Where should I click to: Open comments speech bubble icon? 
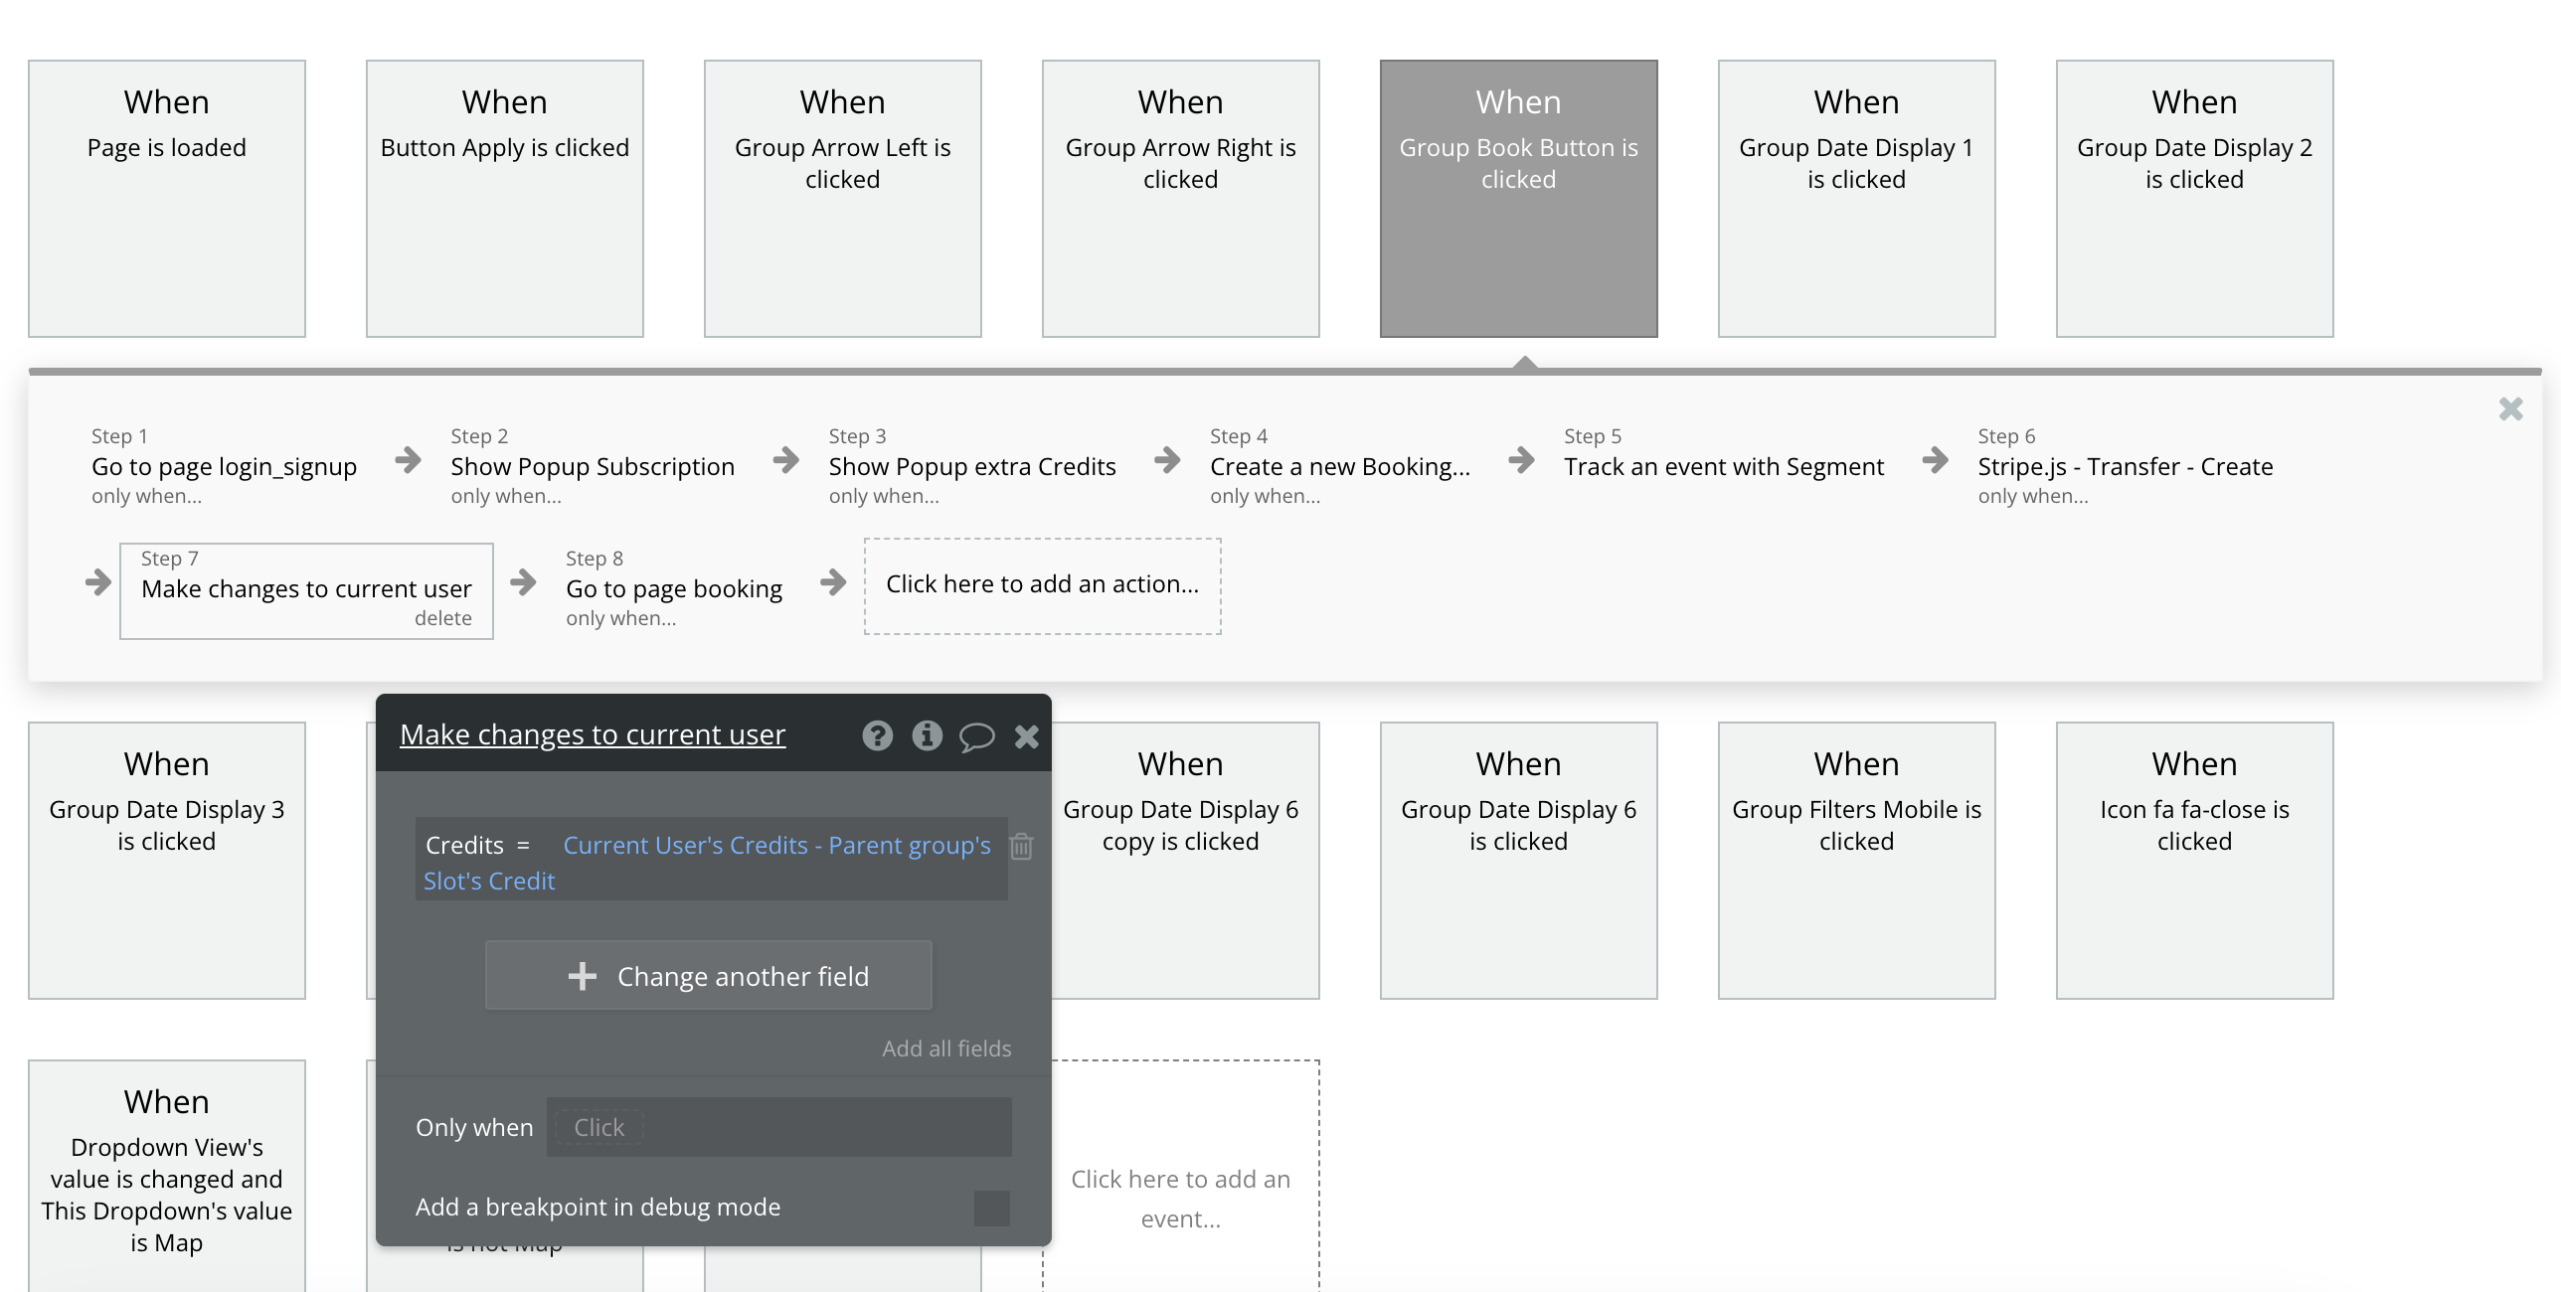[x=976, y=736]
